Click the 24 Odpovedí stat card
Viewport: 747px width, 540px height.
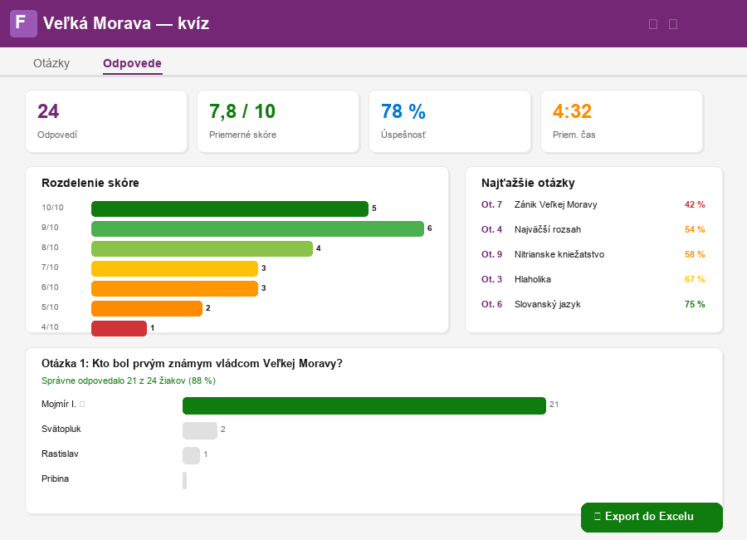(106, 121)
